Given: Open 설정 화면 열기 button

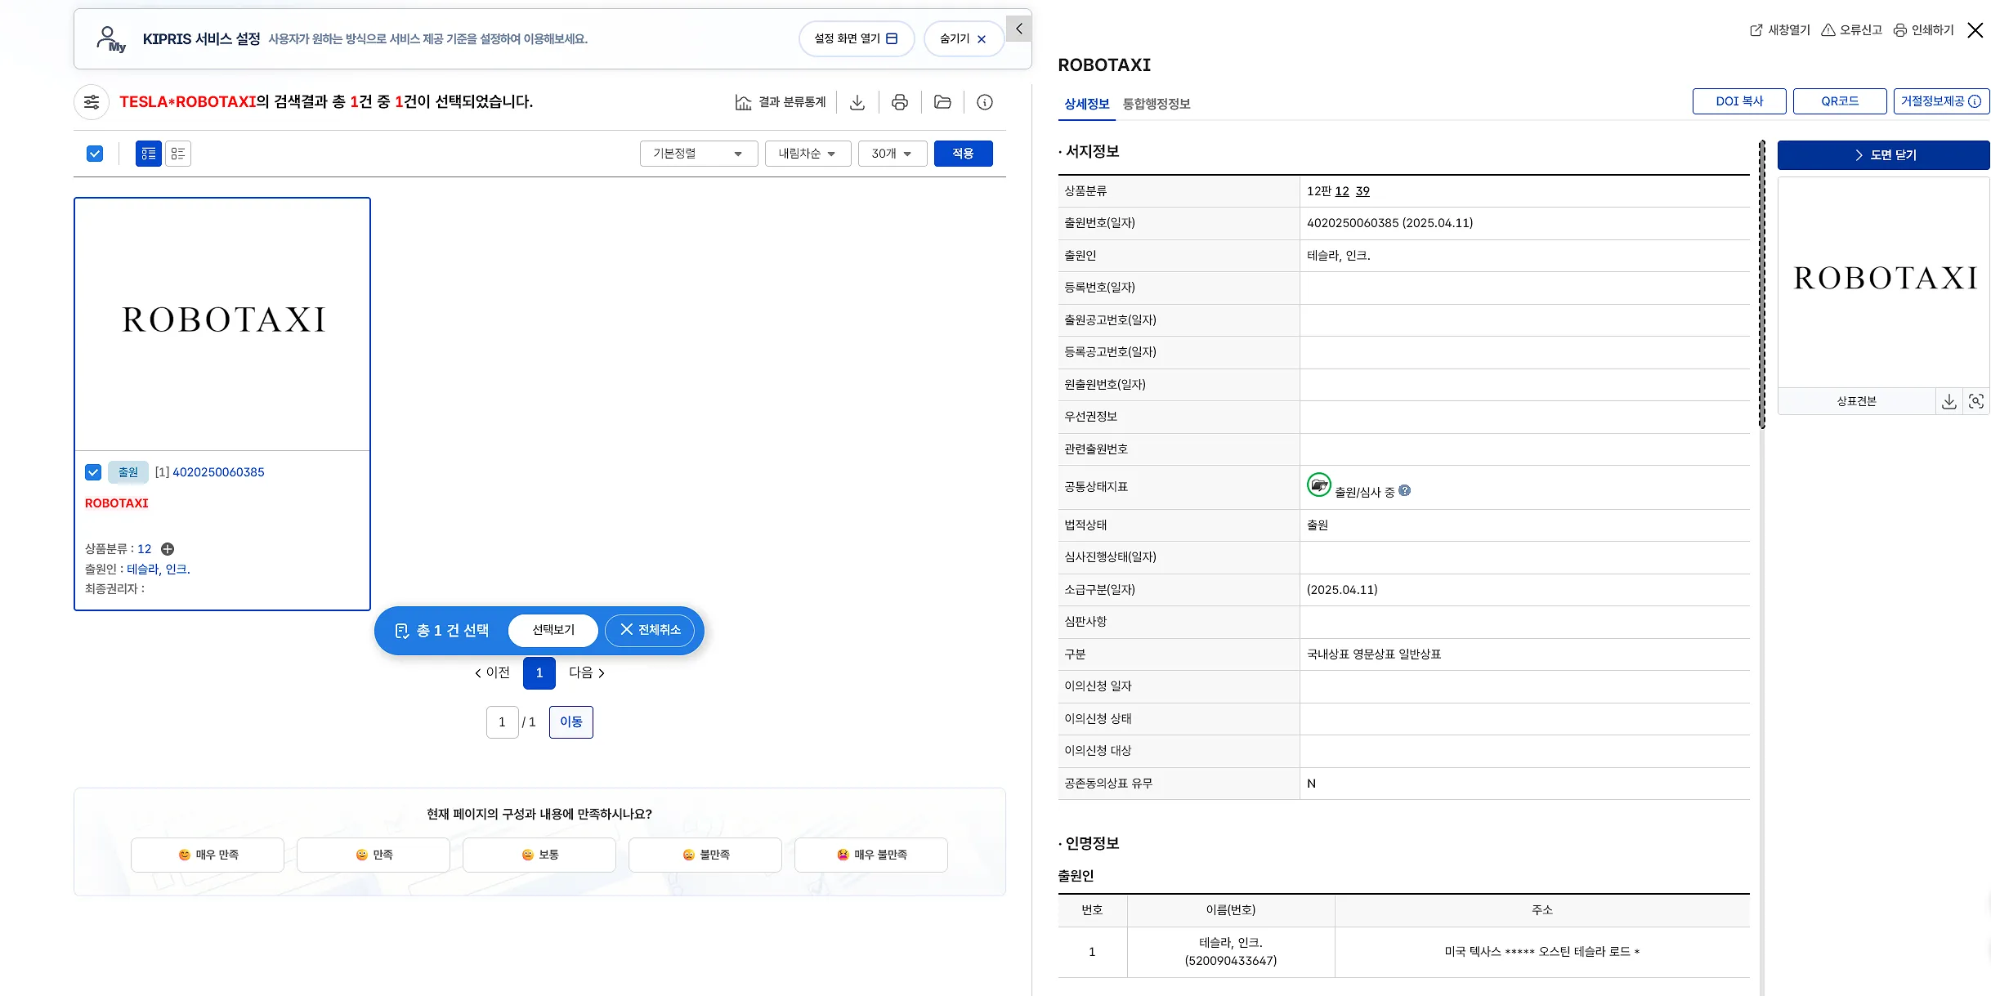Looking at the screenshot, I should (857, 38).
